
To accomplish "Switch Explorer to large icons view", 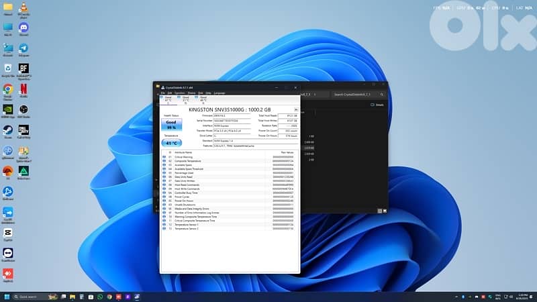I will (x=385, y=211).
